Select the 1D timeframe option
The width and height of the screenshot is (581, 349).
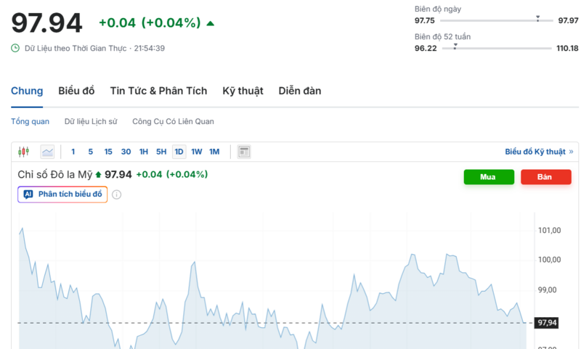coord(179,152)
